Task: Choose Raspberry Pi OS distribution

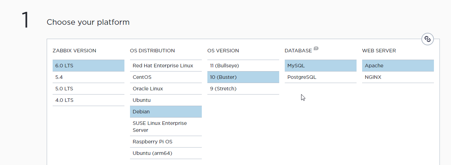Action: pos(166,142)
